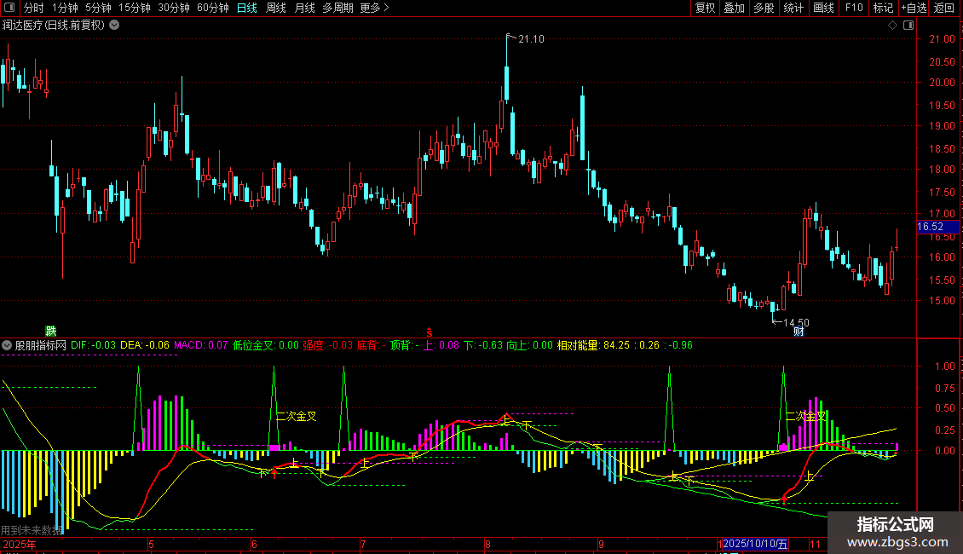Click the DEA: -0.06 value
Image resolution: width=963 pixels, height=554 pixels.
point(144,345)
